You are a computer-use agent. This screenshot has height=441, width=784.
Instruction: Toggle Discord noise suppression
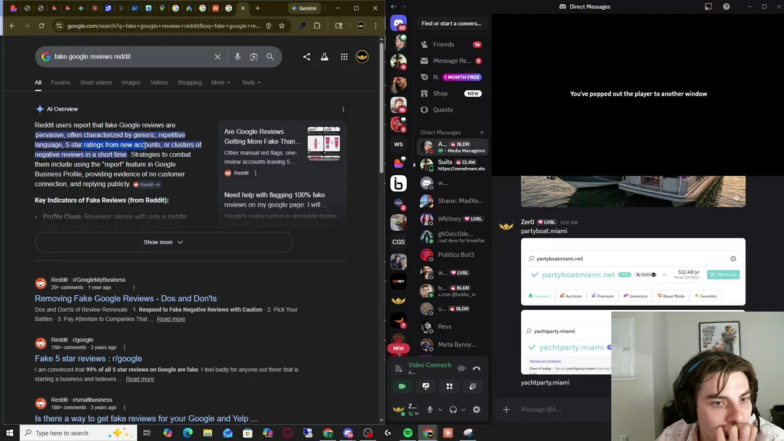[x=461, y=369]
